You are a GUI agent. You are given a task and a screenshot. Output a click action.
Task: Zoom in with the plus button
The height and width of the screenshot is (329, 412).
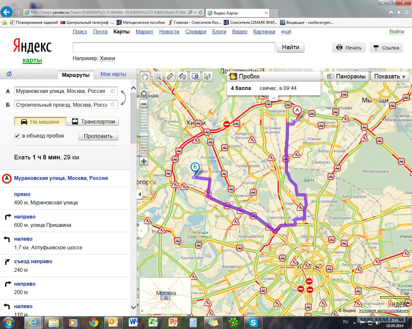(144, 161)
